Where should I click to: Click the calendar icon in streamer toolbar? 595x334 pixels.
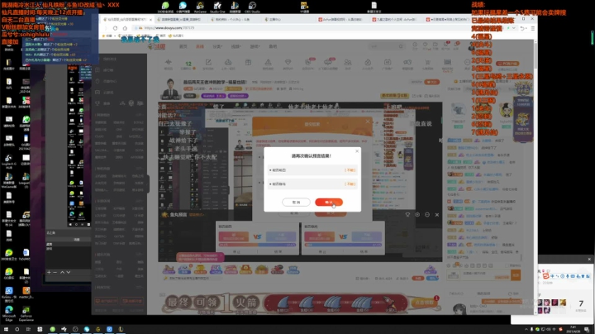pos(388,62)
